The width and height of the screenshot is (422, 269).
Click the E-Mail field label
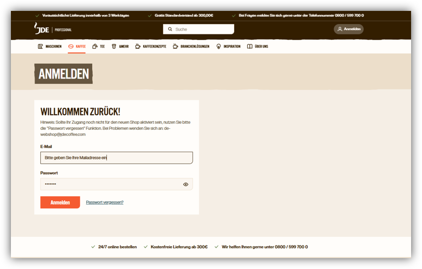46,146
